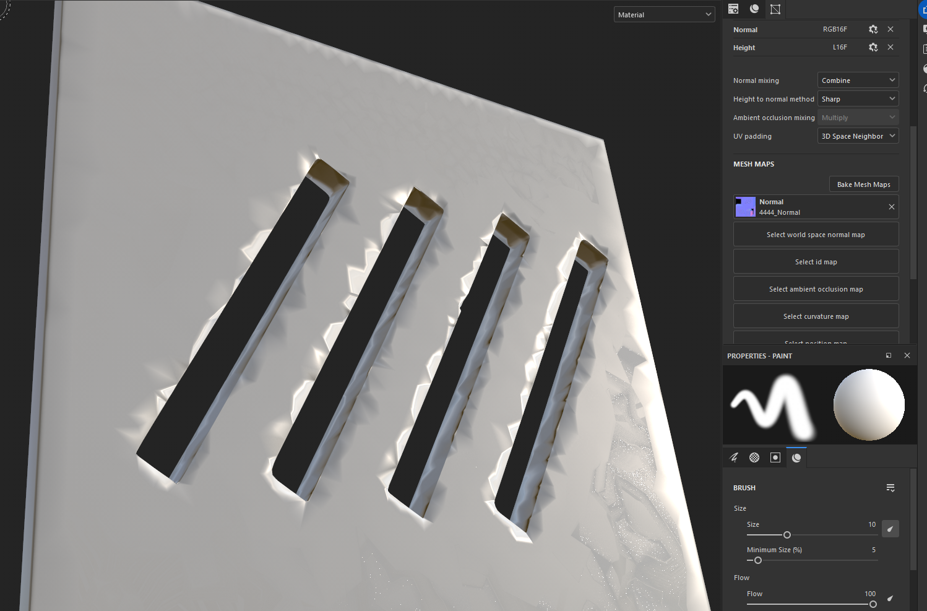This screenshot has width=927, height=611.
Task: Toggle pen pressure for brush Flow
Action: pos(890,598)
